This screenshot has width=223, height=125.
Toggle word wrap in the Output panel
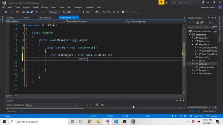click(x=102, y=105)
